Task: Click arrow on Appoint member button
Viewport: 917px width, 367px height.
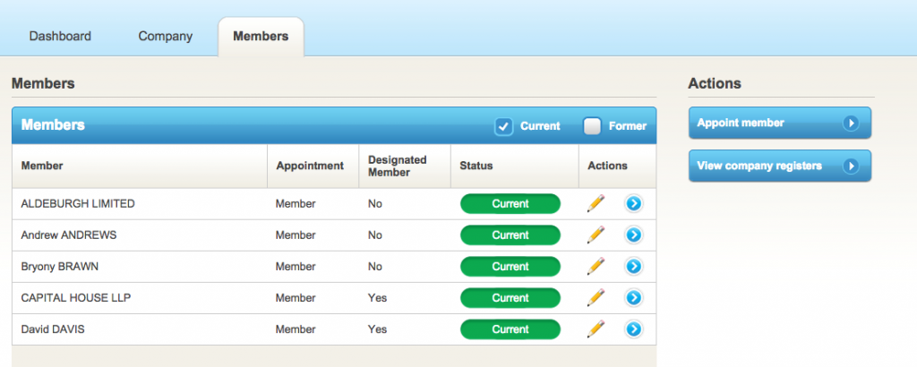Action: [x=851, y=124]
